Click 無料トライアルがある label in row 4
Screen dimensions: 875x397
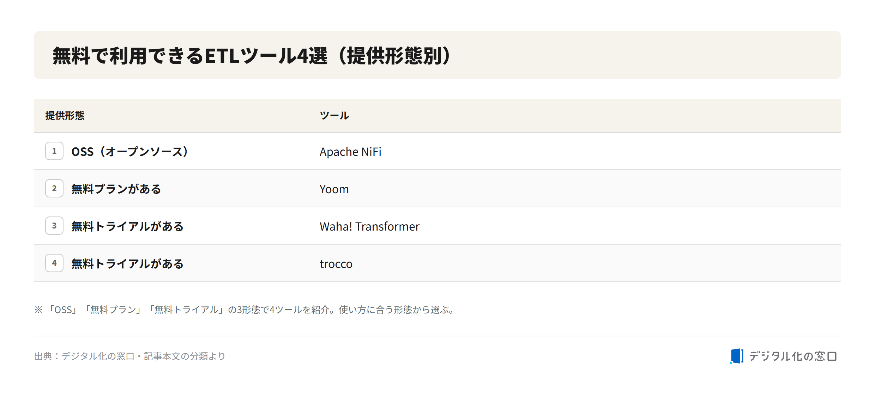(127, 264)
